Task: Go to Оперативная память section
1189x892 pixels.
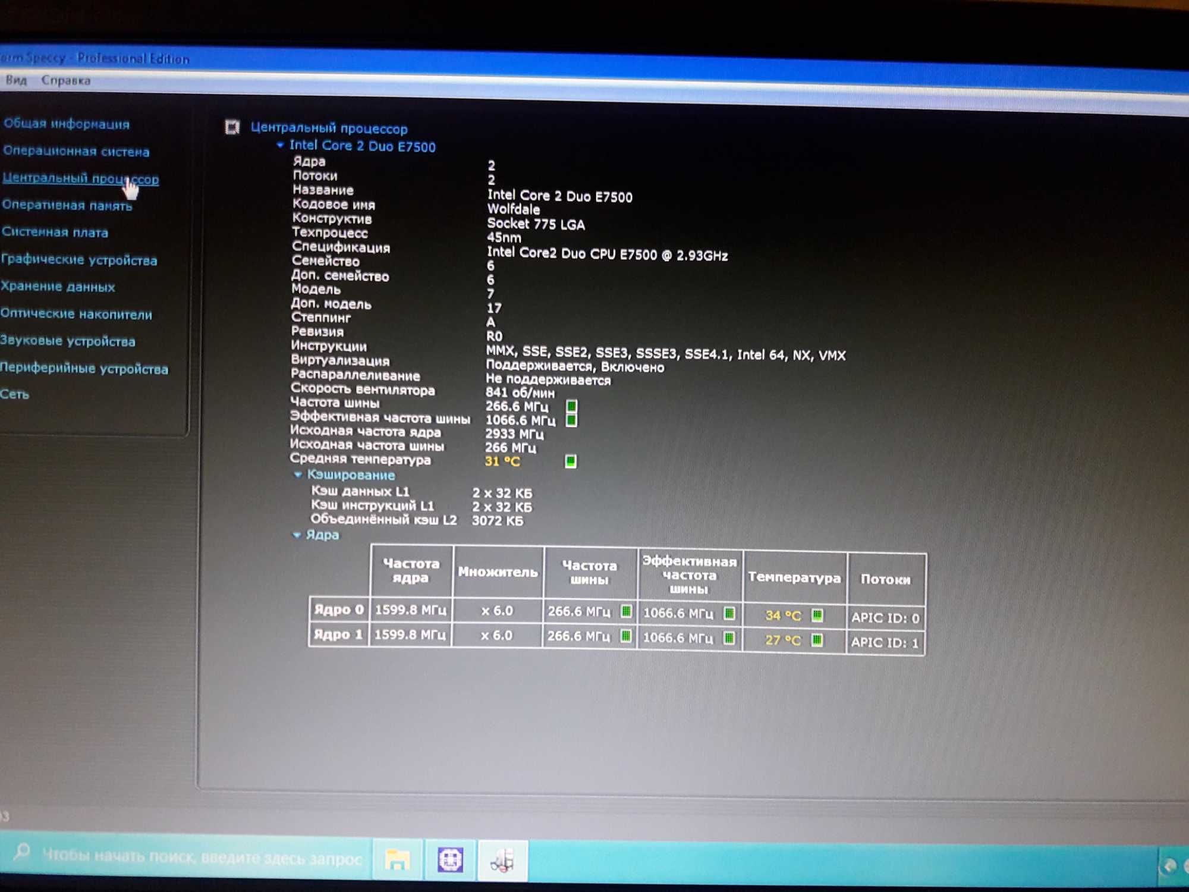Action: (x=67, y=205)
